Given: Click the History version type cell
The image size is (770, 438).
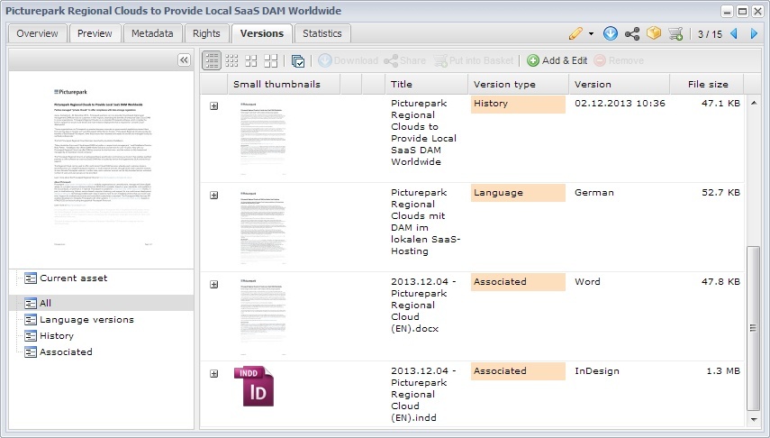Looking at the screenshot, I should [x=518, y=105].
